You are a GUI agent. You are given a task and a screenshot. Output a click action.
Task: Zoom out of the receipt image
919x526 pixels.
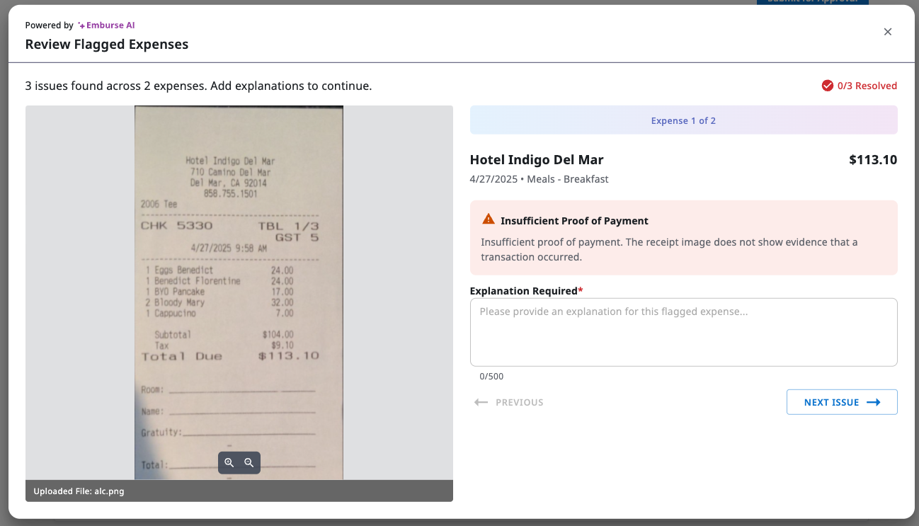point(249,462)
